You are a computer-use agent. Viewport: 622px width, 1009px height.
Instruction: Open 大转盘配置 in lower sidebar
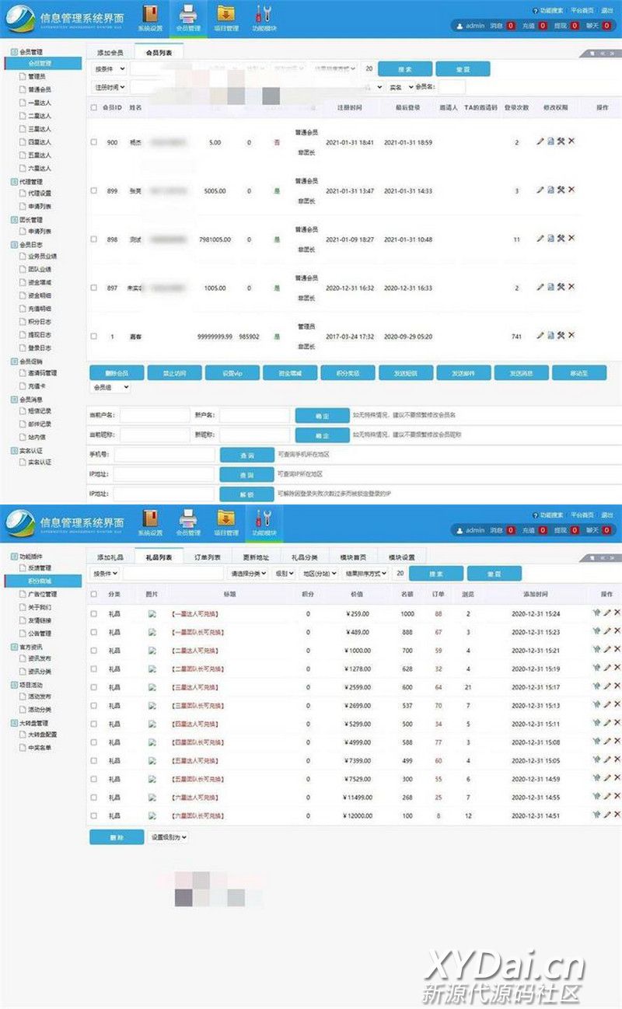(x=43, y=734)
